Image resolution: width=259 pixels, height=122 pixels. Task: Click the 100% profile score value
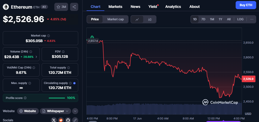pos(71,98)
